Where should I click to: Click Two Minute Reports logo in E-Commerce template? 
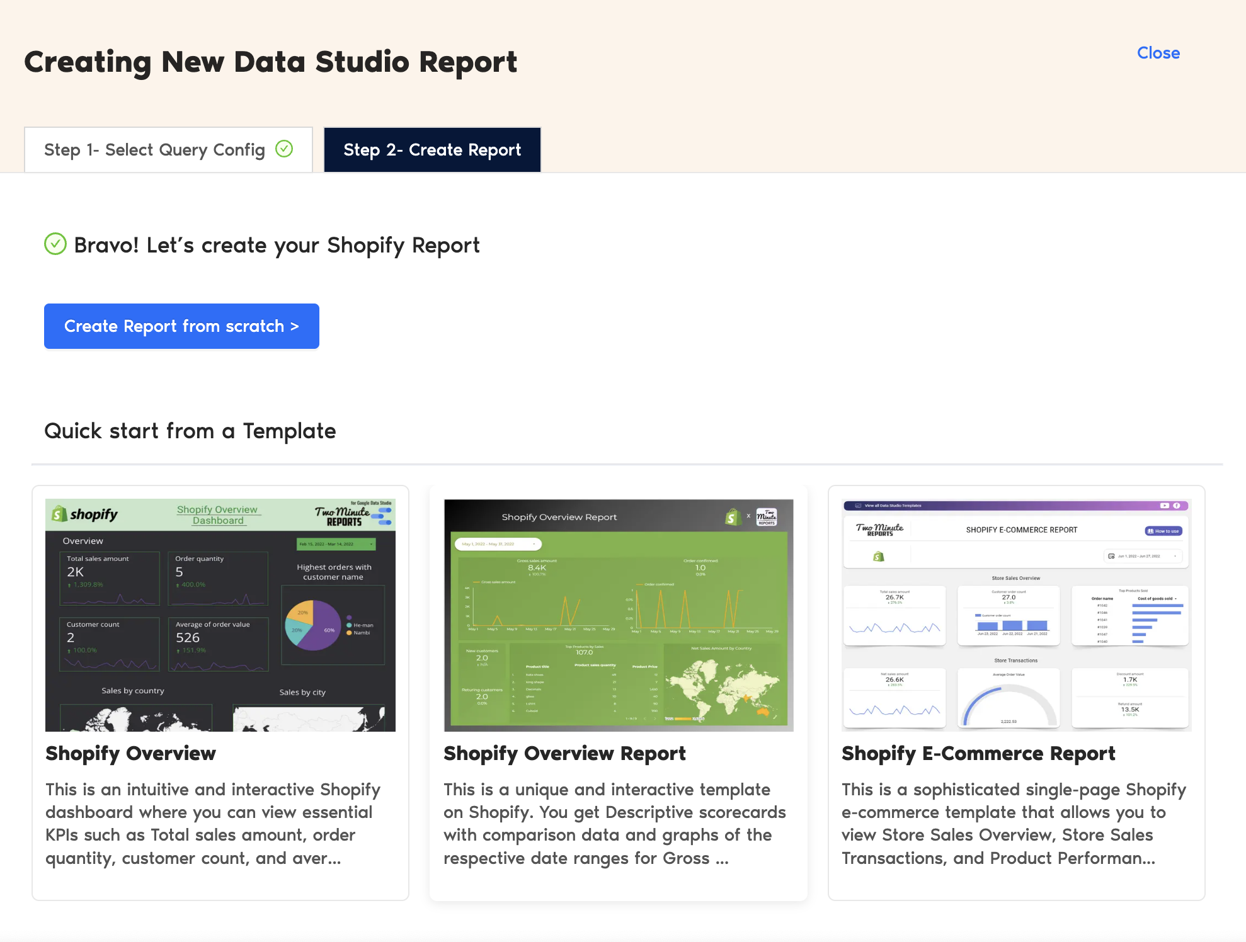(879, 530)
